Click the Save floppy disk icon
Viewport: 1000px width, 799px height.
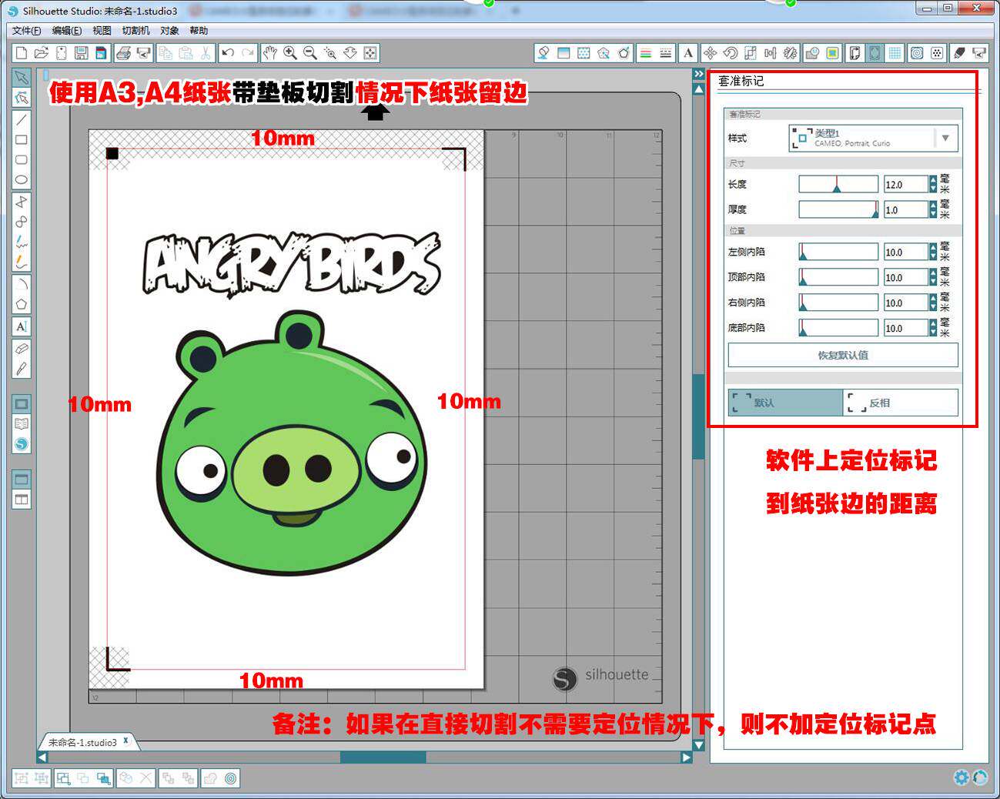82,53
